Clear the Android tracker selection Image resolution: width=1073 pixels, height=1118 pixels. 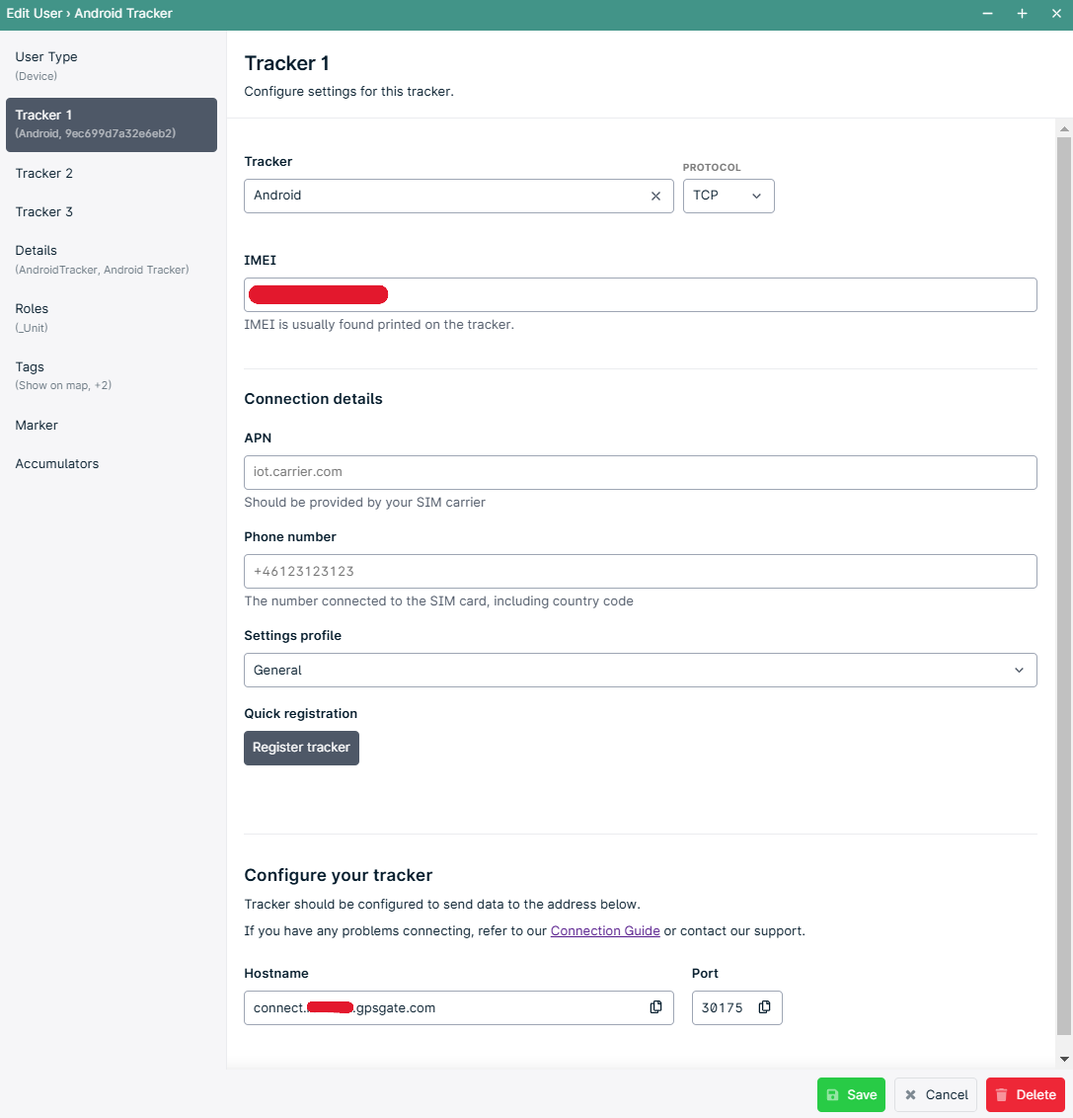[x=655, y=197]
